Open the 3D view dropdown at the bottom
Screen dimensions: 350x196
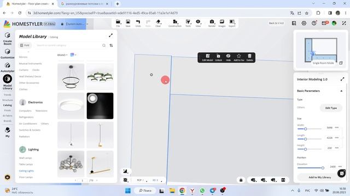click(157, 180)
